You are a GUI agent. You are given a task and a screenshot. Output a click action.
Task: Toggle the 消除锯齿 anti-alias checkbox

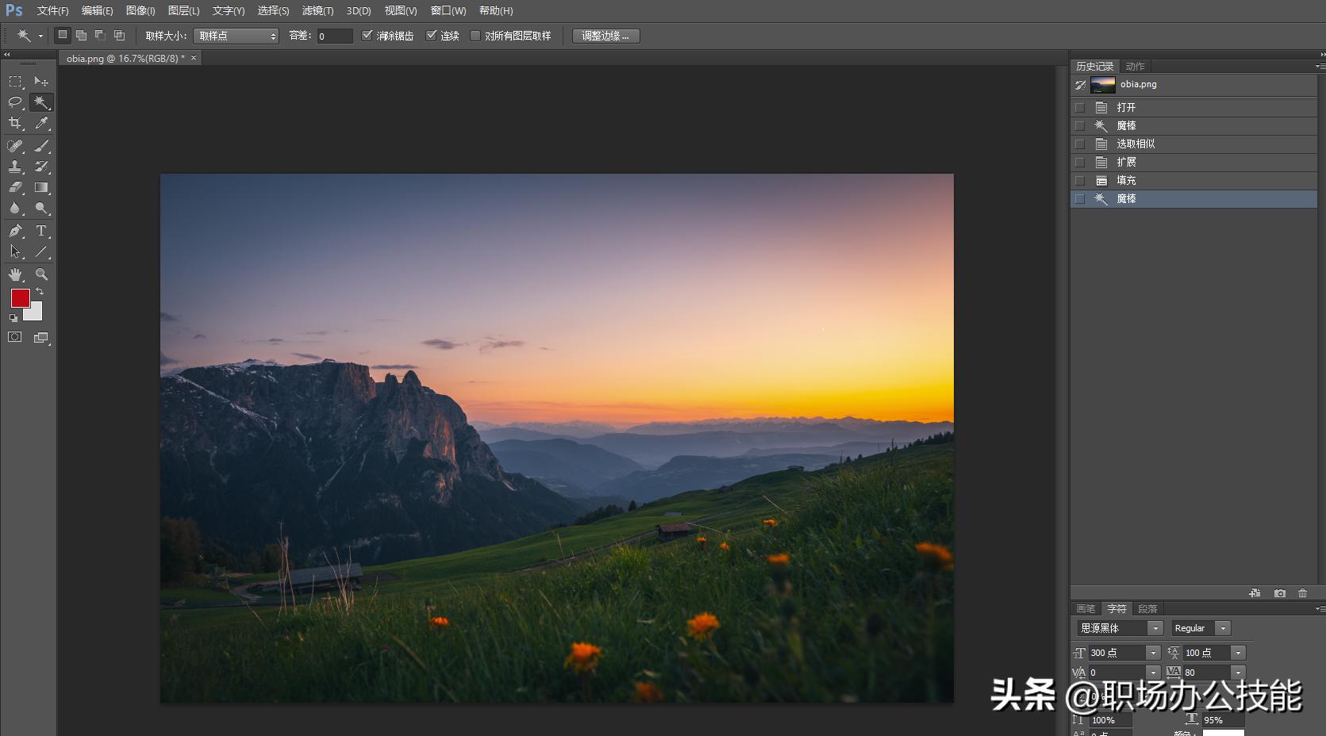(x=367, y=36)
